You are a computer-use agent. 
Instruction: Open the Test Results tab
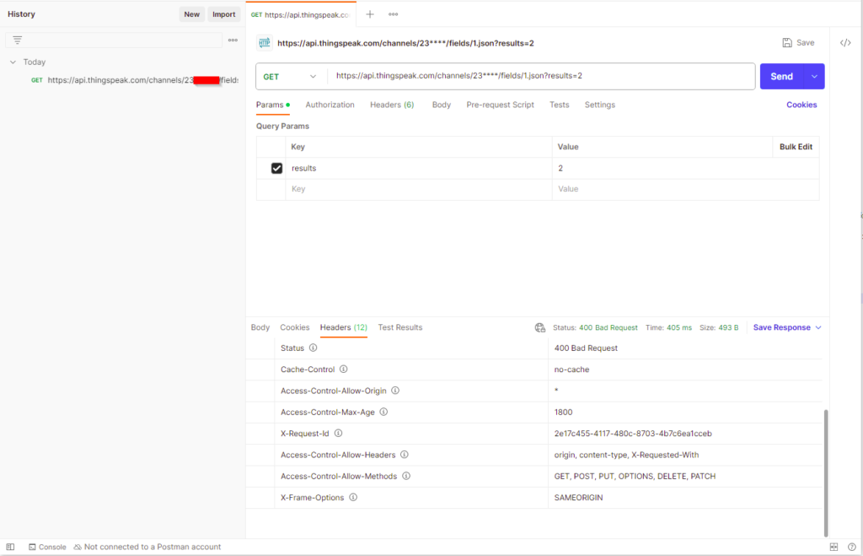(x=400, y=327)
